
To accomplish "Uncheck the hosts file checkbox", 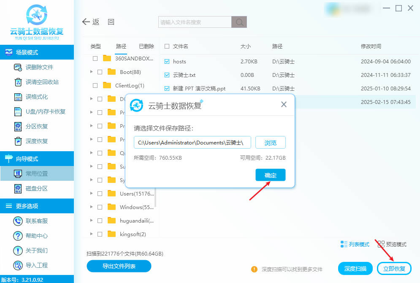I will 167,62.
